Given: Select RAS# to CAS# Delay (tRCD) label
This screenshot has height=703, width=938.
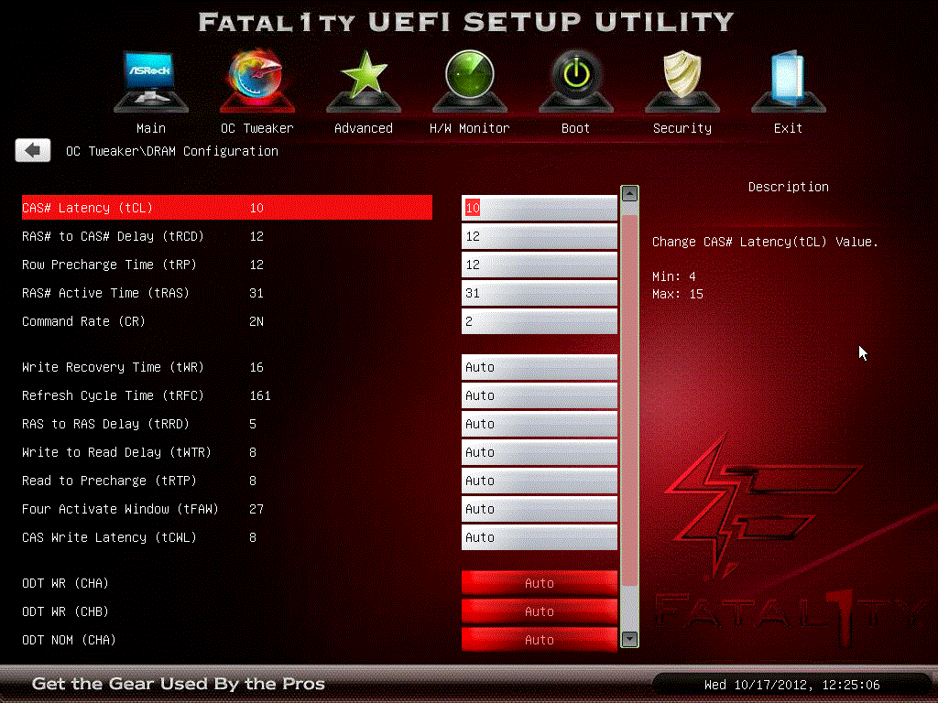Looking at the screenshot, I should pos(113,236).
